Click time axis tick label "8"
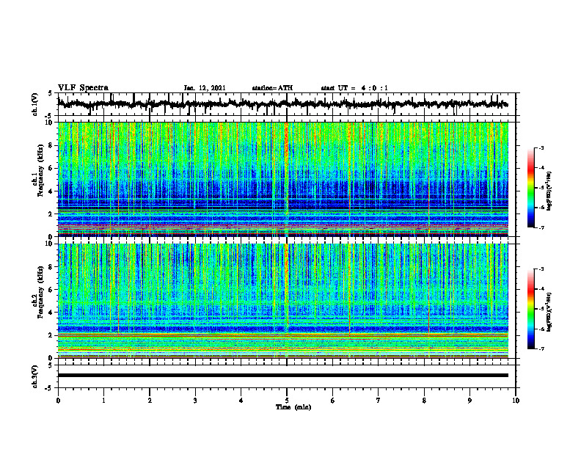The width and height of the screenshot is (581, 449). click(424, 401)
